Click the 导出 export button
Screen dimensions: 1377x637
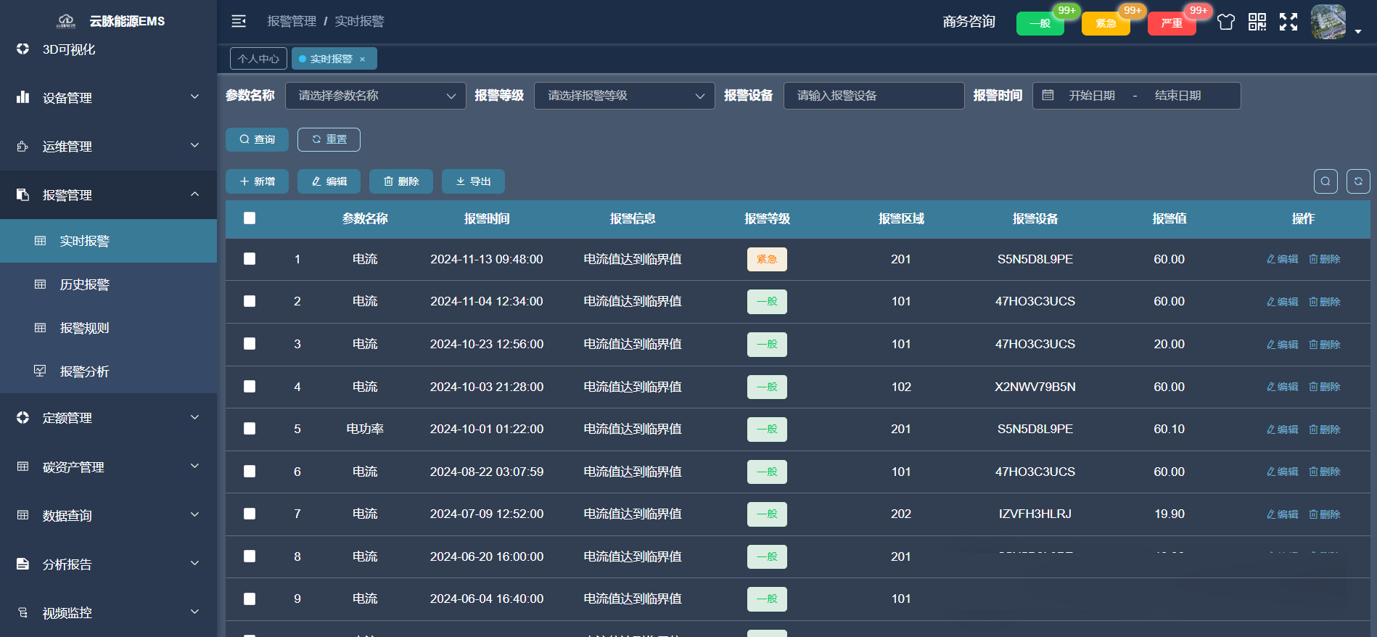tap(473, 181)
